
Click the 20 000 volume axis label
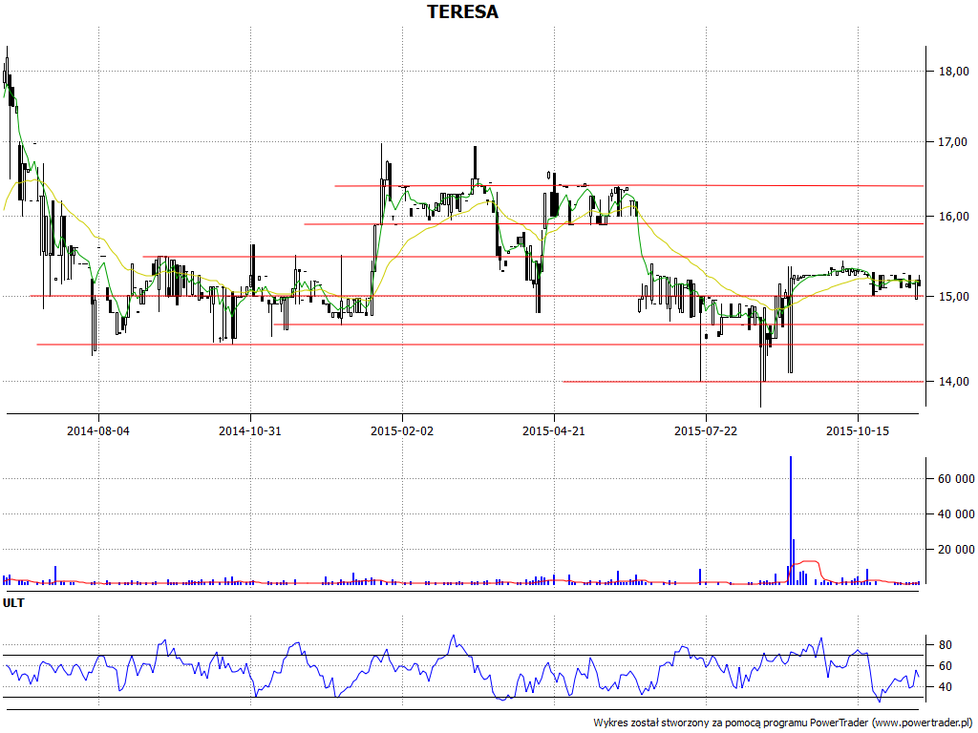pyautogui.click(x=956, y=549)
